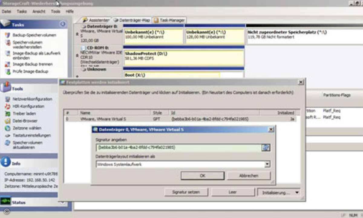The width and height of the screenshot is (363, 218).
Task: Click the Image-Backup als Laufwerk einbinden icon
Action: (8, 54)
